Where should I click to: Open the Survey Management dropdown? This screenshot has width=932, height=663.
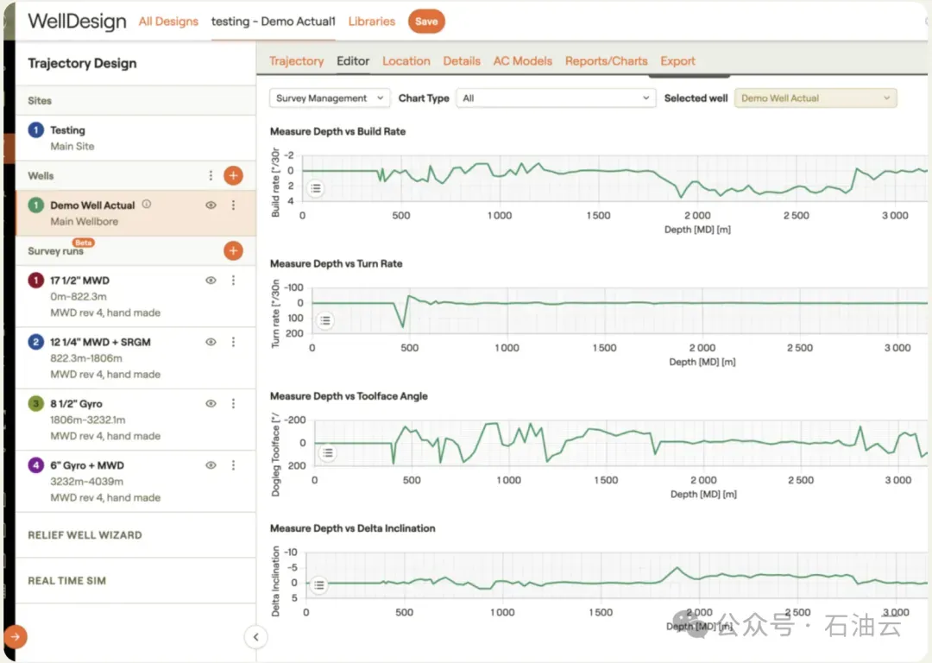coord(330,98)
